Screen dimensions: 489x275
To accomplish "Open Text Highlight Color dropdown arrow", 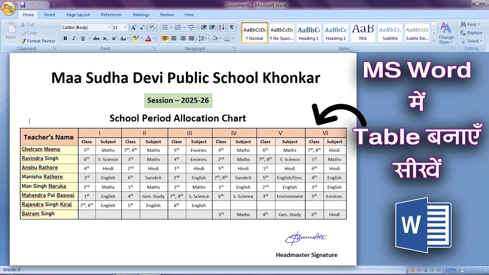I will [141, 38].
